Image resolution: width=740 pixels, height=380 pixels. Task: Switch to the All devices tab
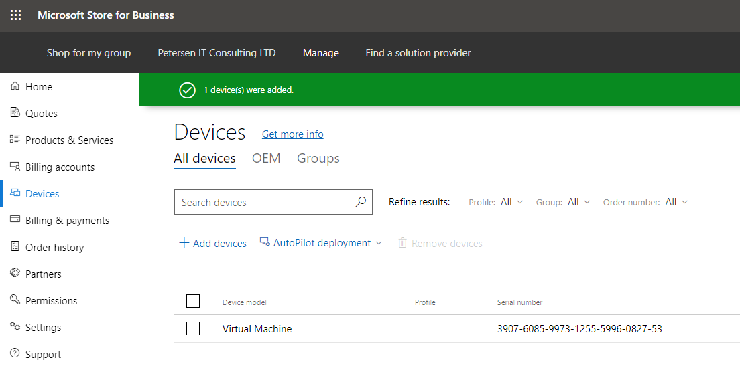(205, 158)
